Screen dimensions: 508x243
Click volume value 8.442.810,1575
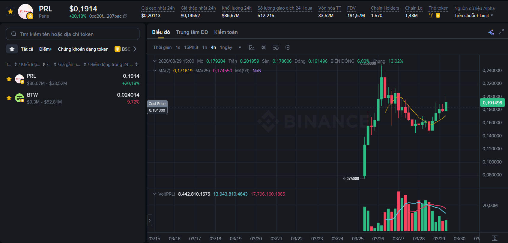pyautogui.click(x=194, y=194)
